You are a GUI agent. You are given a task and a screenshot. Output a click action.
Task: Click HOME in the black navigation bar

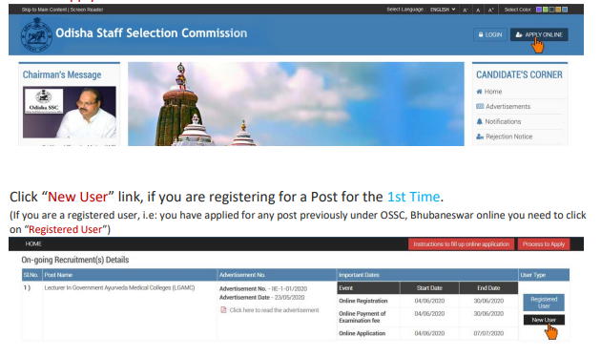(x=33, y=244)
